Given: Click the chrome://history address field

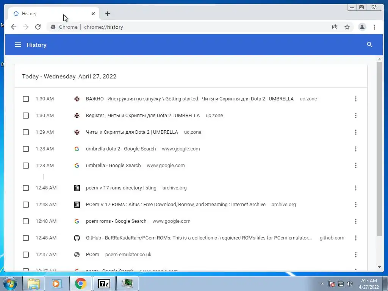Looking at the screenshot, I should click(103, 27).
